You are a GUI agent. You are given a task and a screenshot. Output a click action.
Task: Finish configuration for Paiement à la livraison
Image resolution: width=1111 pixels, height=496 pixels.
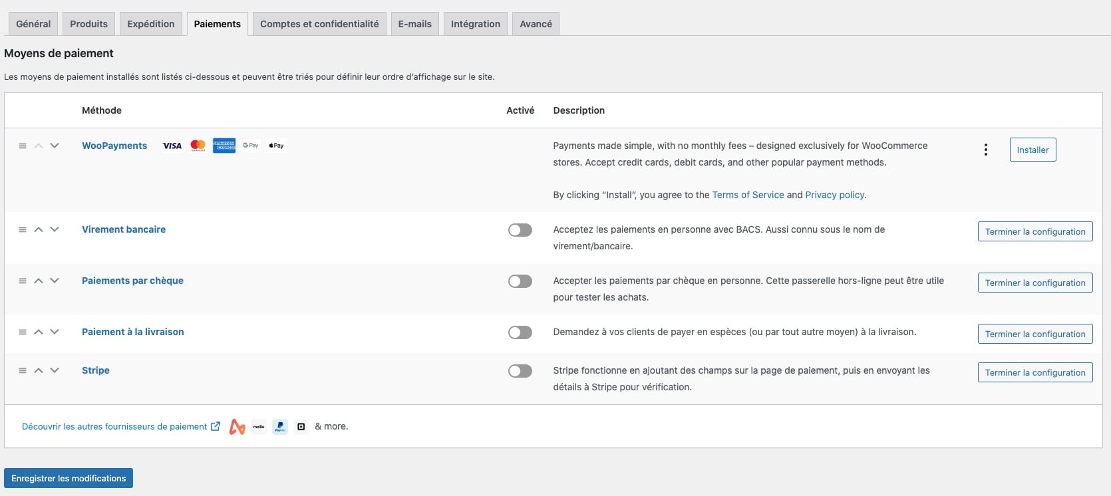1035,334
